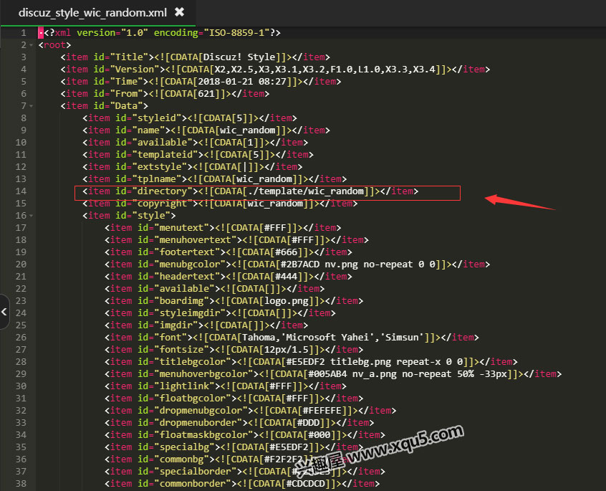
Task: Click line number 1 in the gutter
Action: [23, 33]
